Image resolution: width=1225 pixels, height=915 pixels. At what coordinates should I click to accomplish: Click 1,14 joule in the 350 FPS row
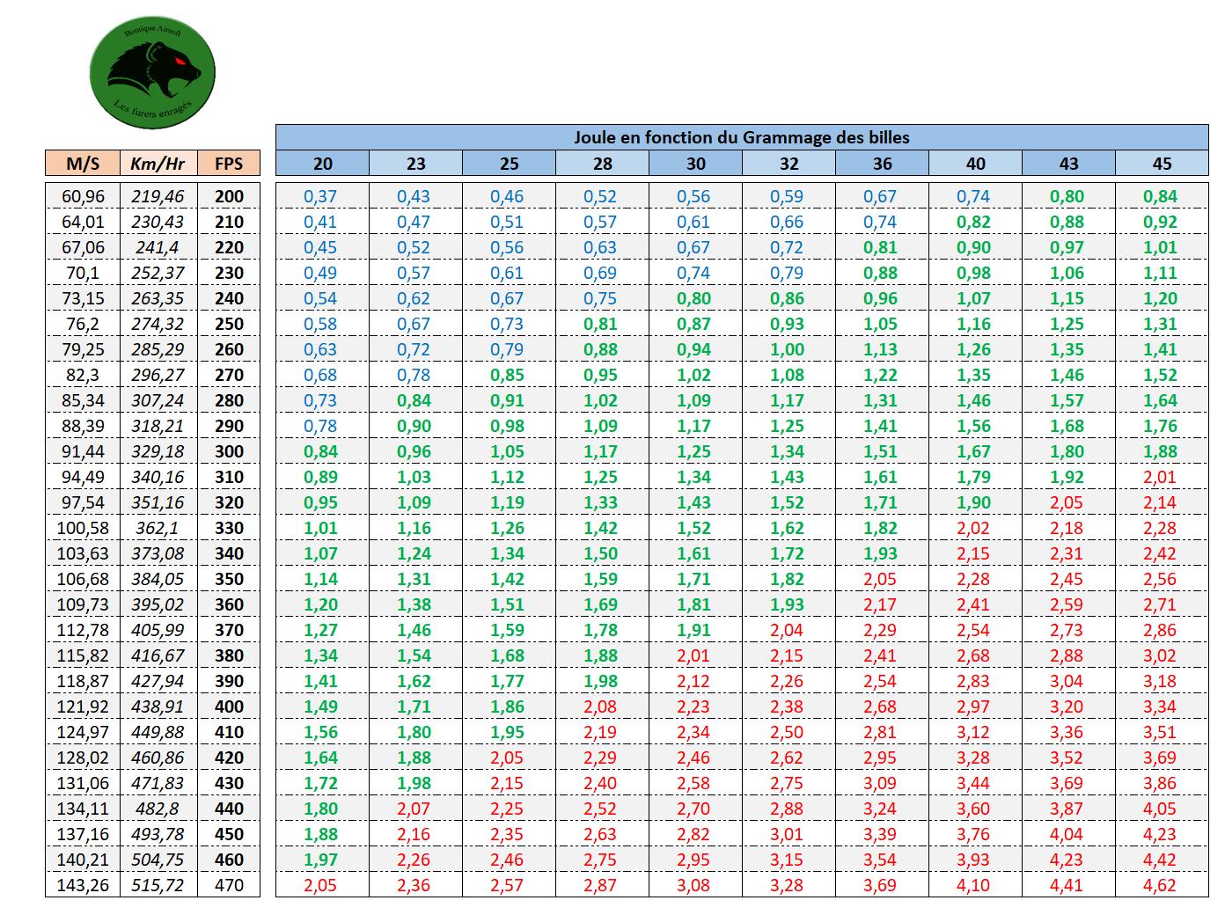coord(321,579)
